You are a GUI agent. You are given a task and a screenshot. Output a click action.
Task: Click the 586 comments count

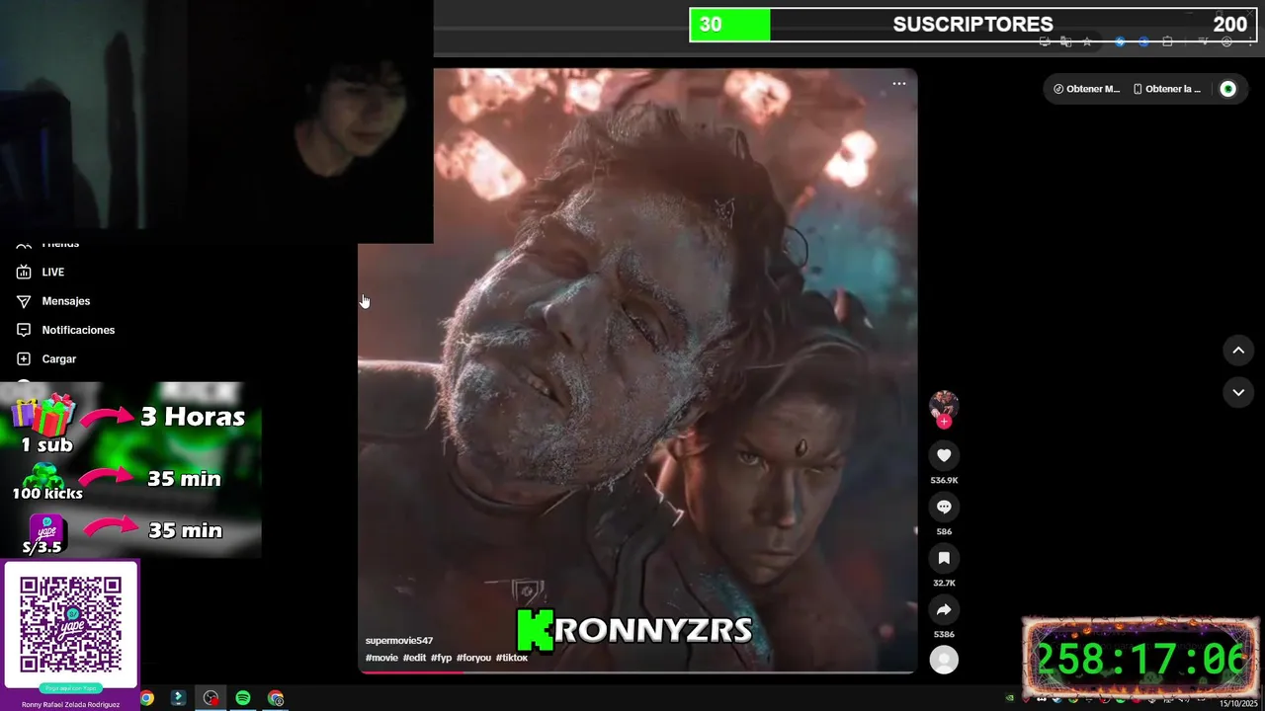(944, 531)
